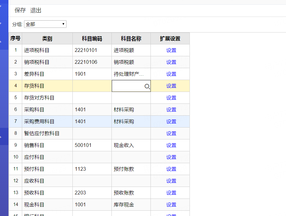
Task: Open 设置 link for 销项税科目 row
Action: [171, 62]
